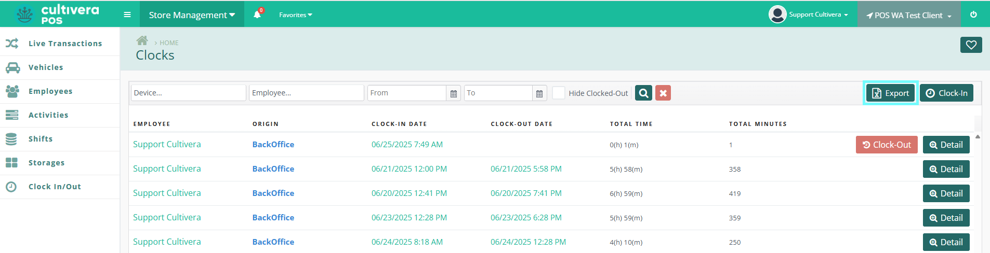
Task: Click the HOME breadcrumb link
Action: (169, 43)
